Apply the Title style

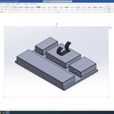click(x=38, y=8)
